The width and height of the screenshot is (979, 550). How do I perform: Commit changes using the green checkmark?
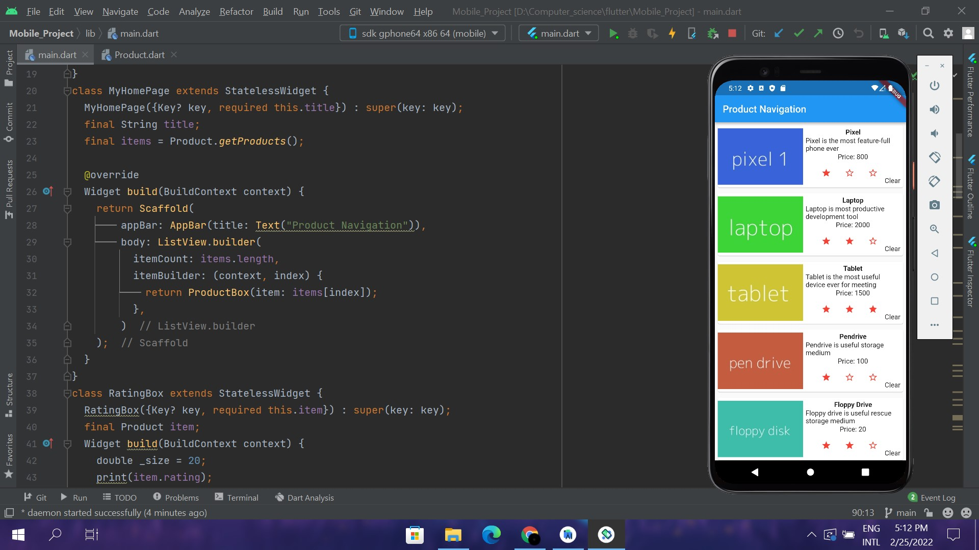click(x=798, y=34)
